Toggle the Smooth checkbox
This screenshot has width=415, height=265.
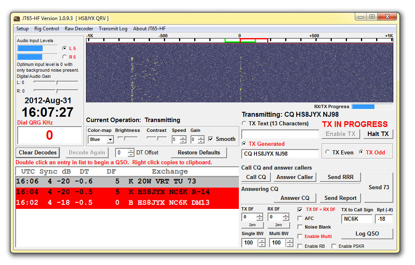click(x=211, y=139)
